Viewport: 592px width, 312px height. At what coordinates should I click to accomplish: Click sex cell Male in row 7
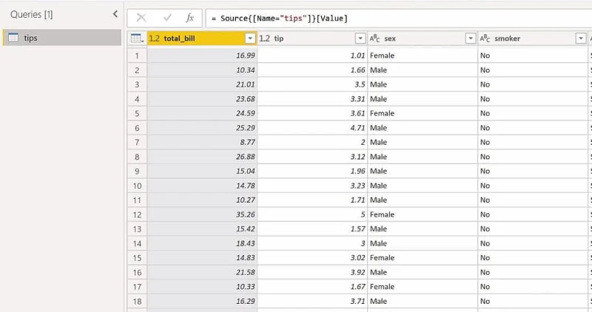pyautogui.click(x=423, y=142)
